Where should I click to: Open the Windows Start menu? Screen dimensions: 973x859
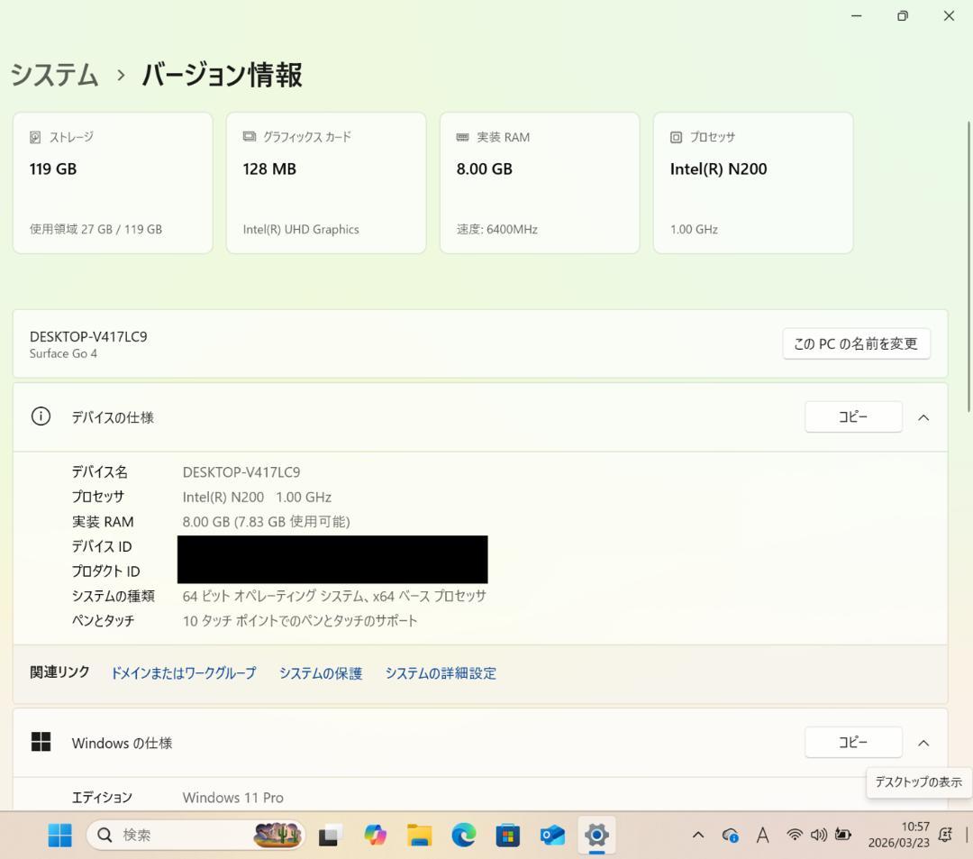pos(60,835)
